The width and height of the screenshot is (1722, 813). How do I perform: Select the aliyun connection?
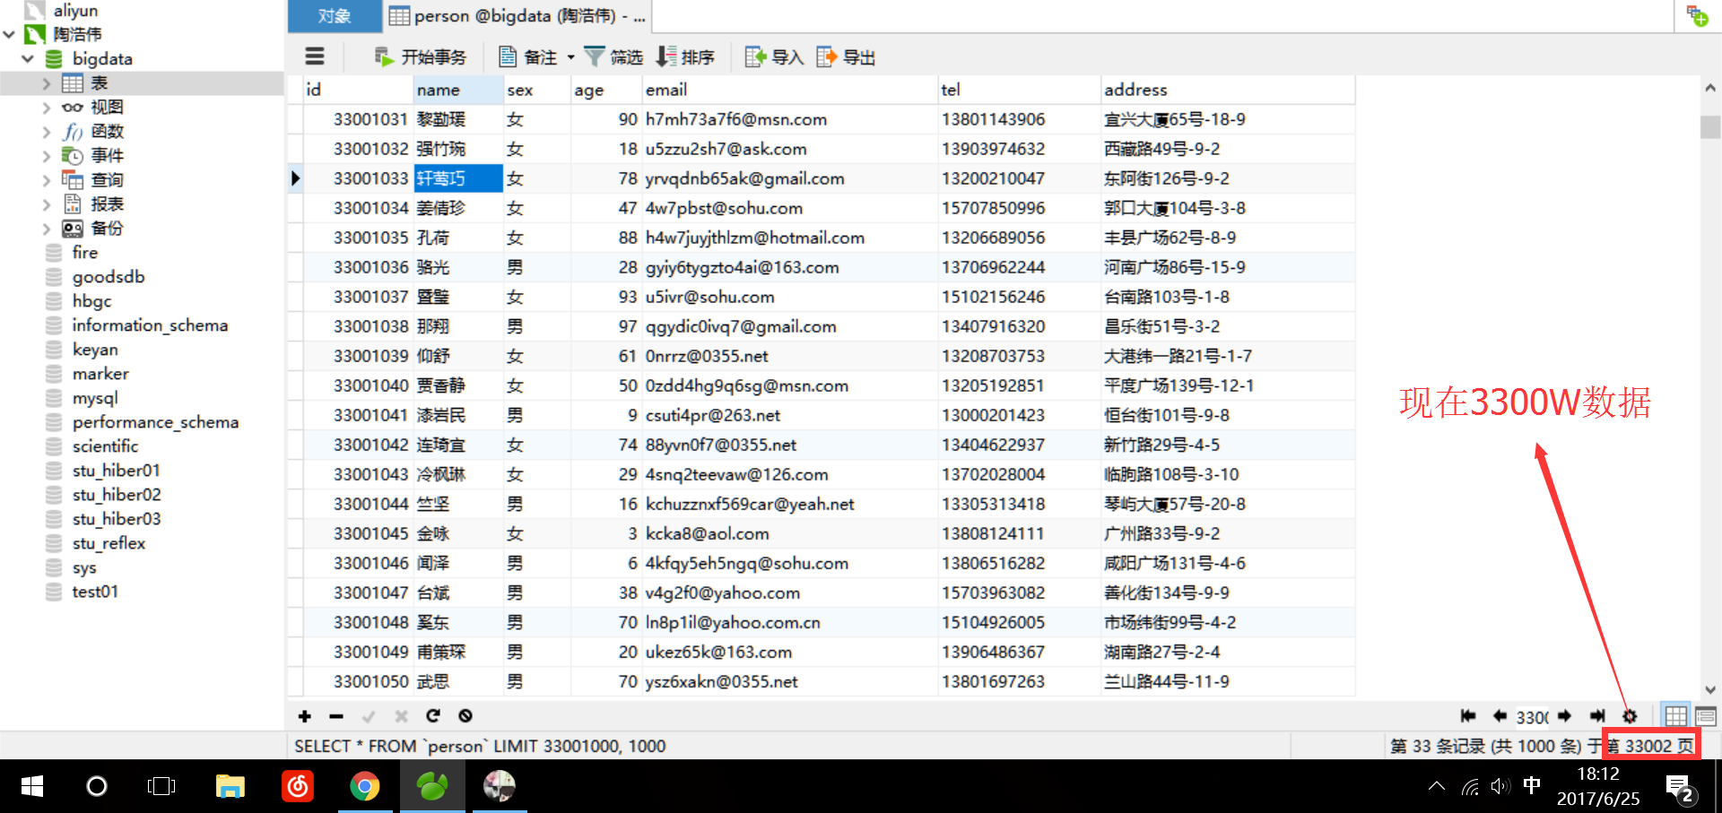75,11
